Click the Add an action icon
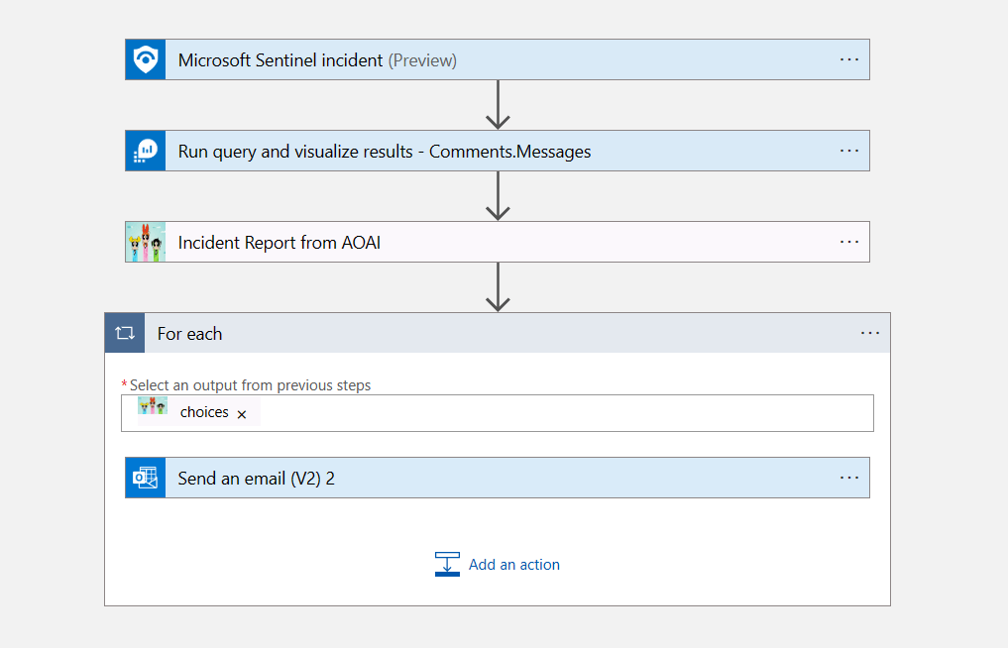This screenshot has width=1008, height=648. (447, 565)
